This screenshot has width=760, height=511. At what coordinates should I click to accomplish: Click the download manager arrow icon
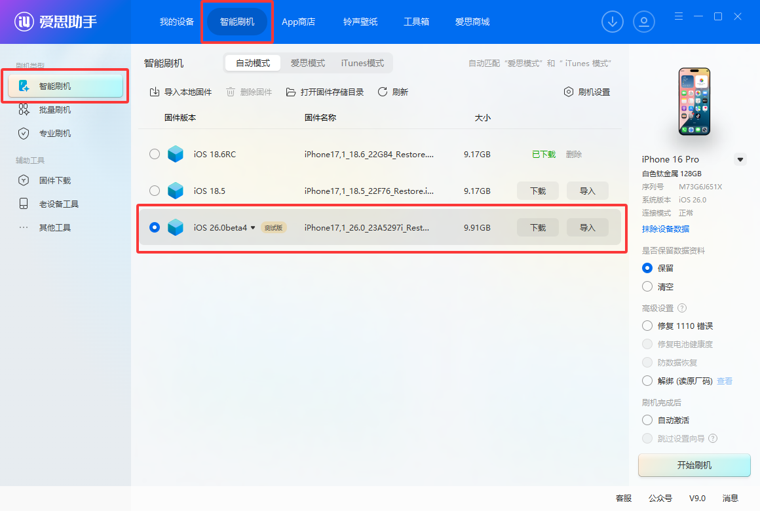tap(613, 22)
